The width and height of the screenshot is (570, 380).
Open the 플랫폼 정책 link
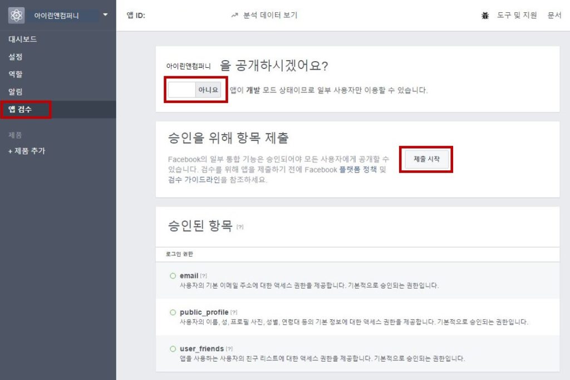[358, 170]
